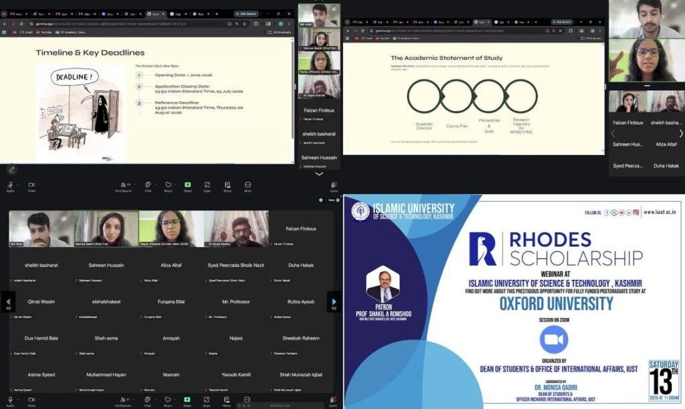Click Ask Gemini in the left browser

246,14
